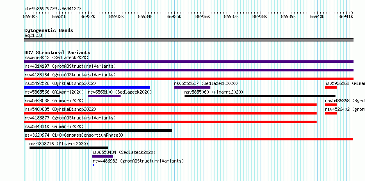Open the esv3620974 1000 Genomes label
The width and height of the screenshot is (365, 181).
pyautogui.click(x=74, y=135)
